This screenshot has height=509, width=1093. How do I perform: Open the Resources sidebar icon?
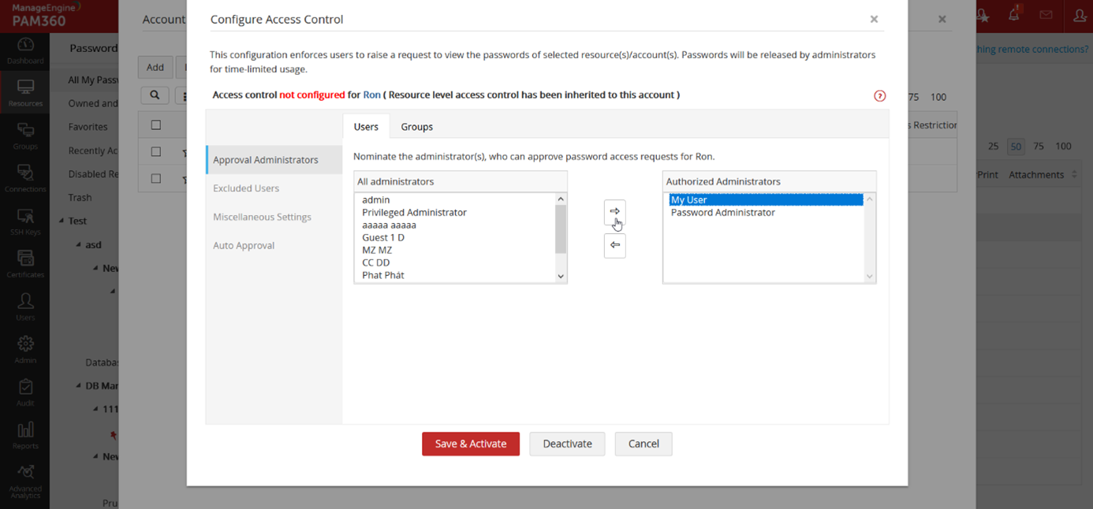25,92
